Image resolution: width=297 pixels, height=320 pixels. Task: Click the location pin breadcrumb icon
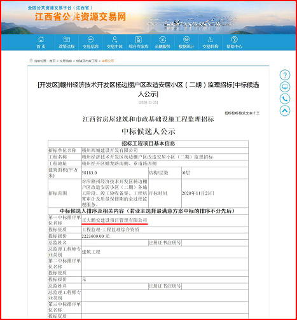(x=31, y=60)
